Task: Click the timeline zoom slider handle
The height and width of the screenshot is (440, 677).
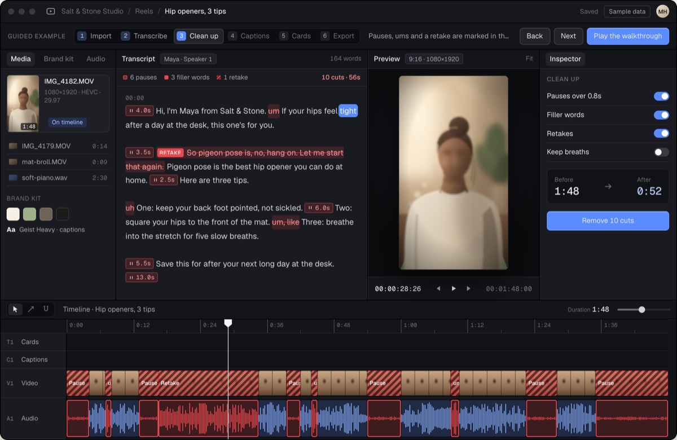Action: click(641, 310)
